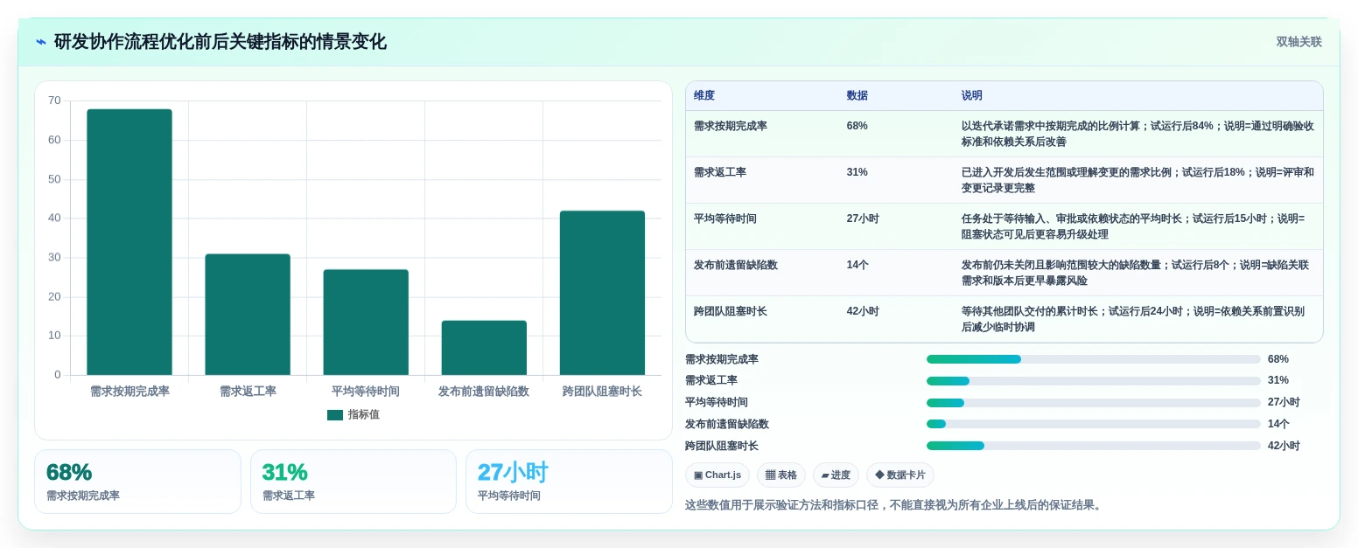The width and height of the screenshot is (1358, 548).
Task: Click the 14个 value in table
Action: click(857, 266)
